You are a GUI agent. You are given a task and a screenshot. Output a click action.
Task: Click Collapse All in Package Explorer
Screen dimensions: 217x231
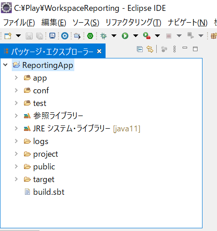(x=140, y=49)
